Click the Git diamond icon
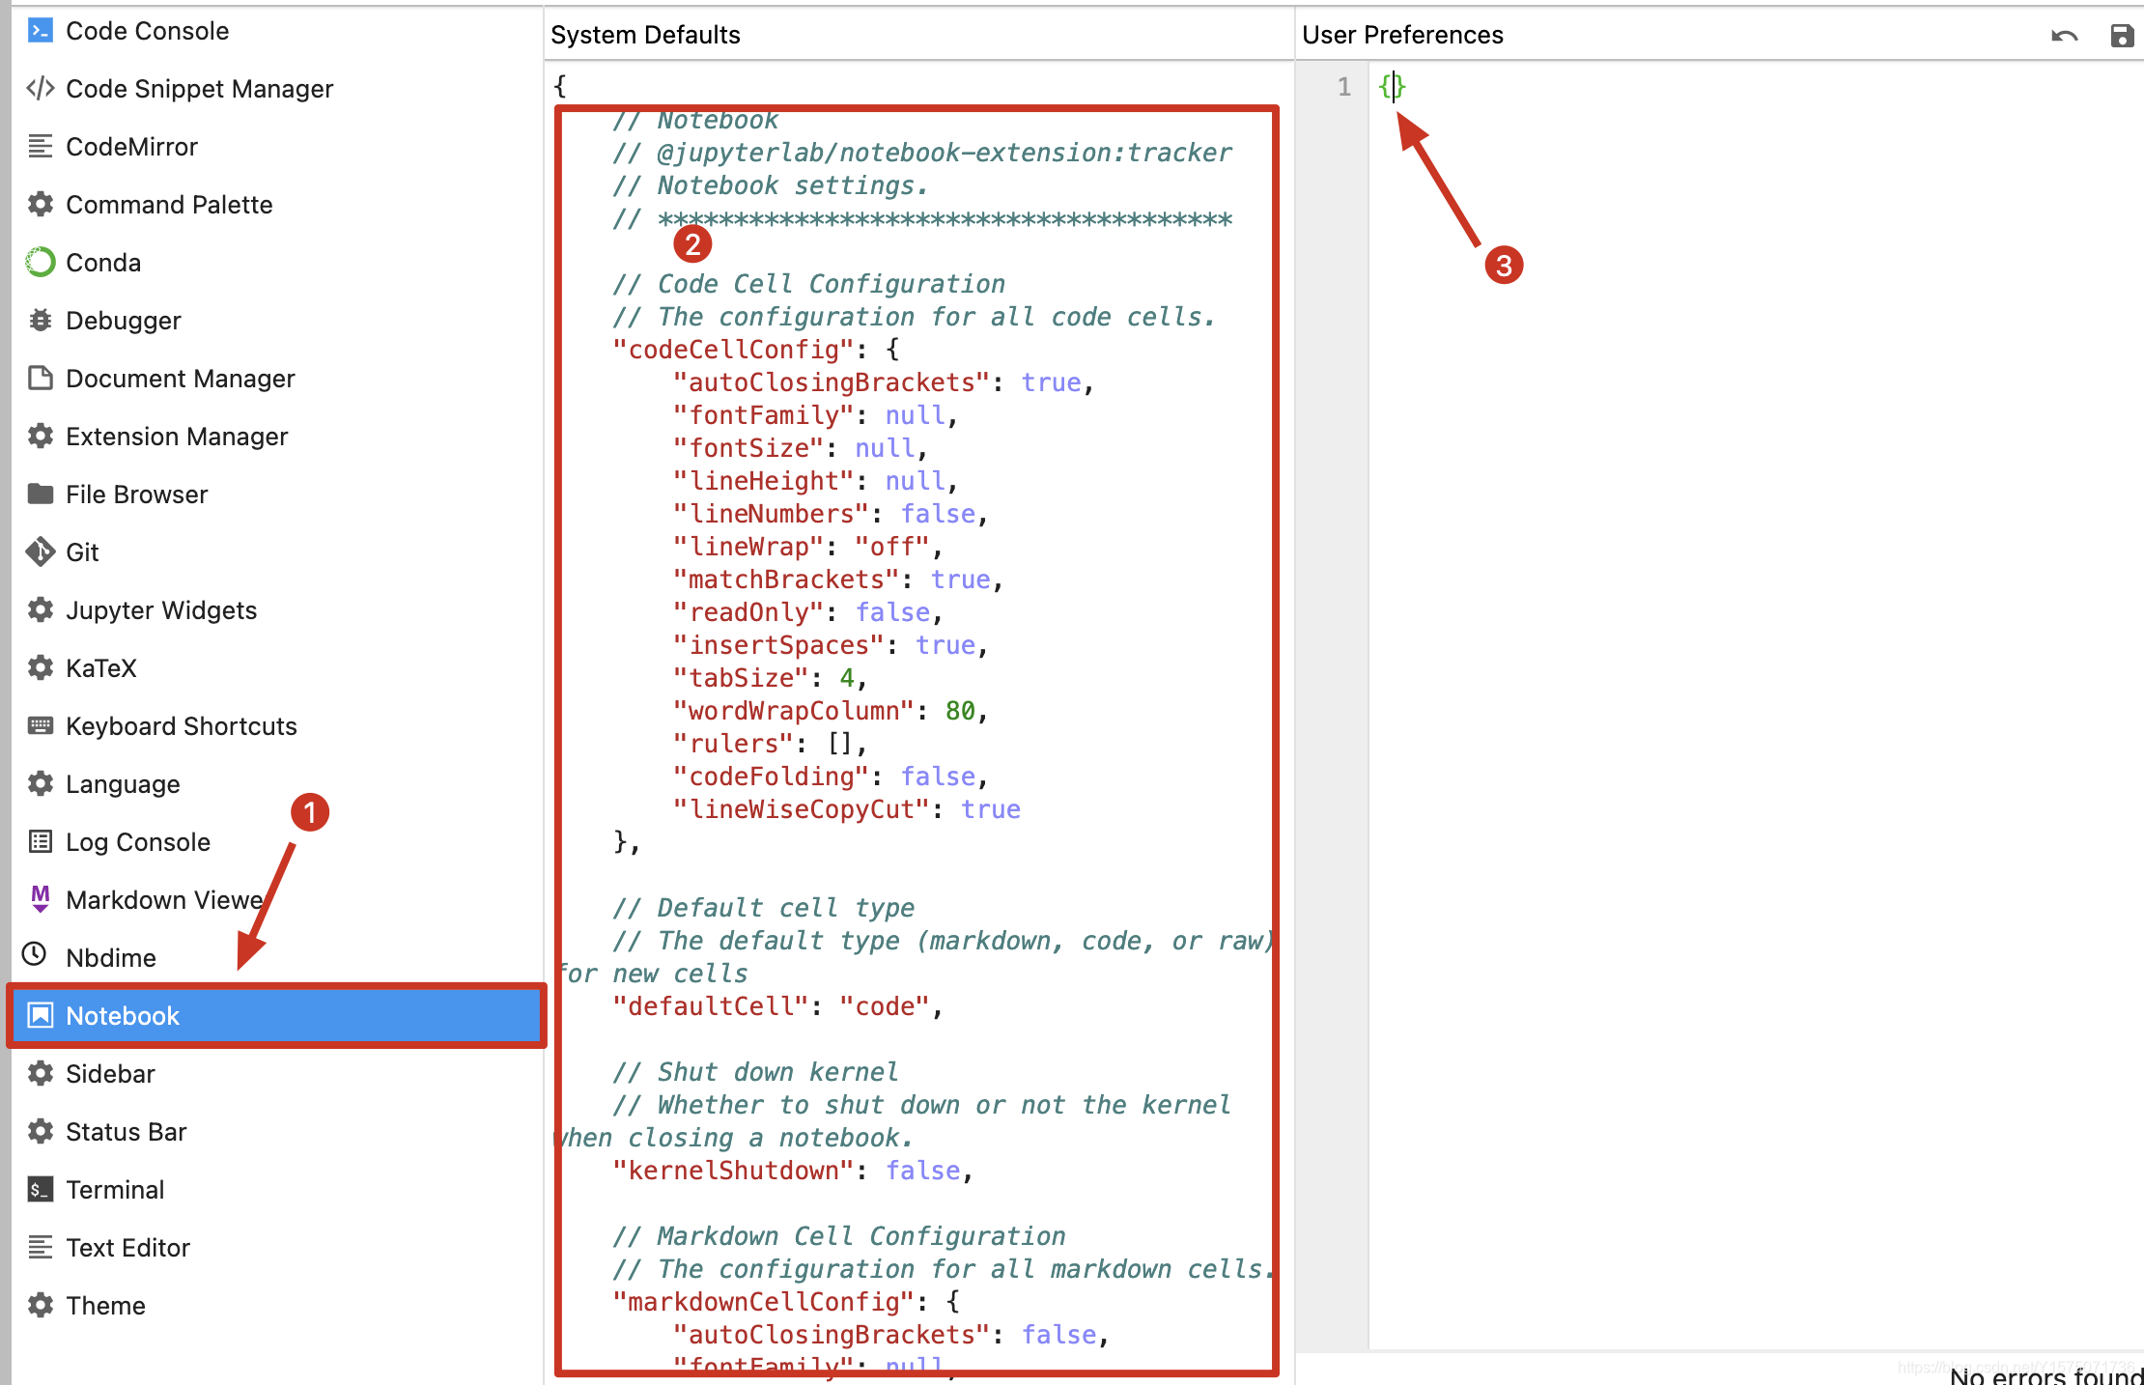Viewport: 2144px width, 1385px height. (40, 551)
